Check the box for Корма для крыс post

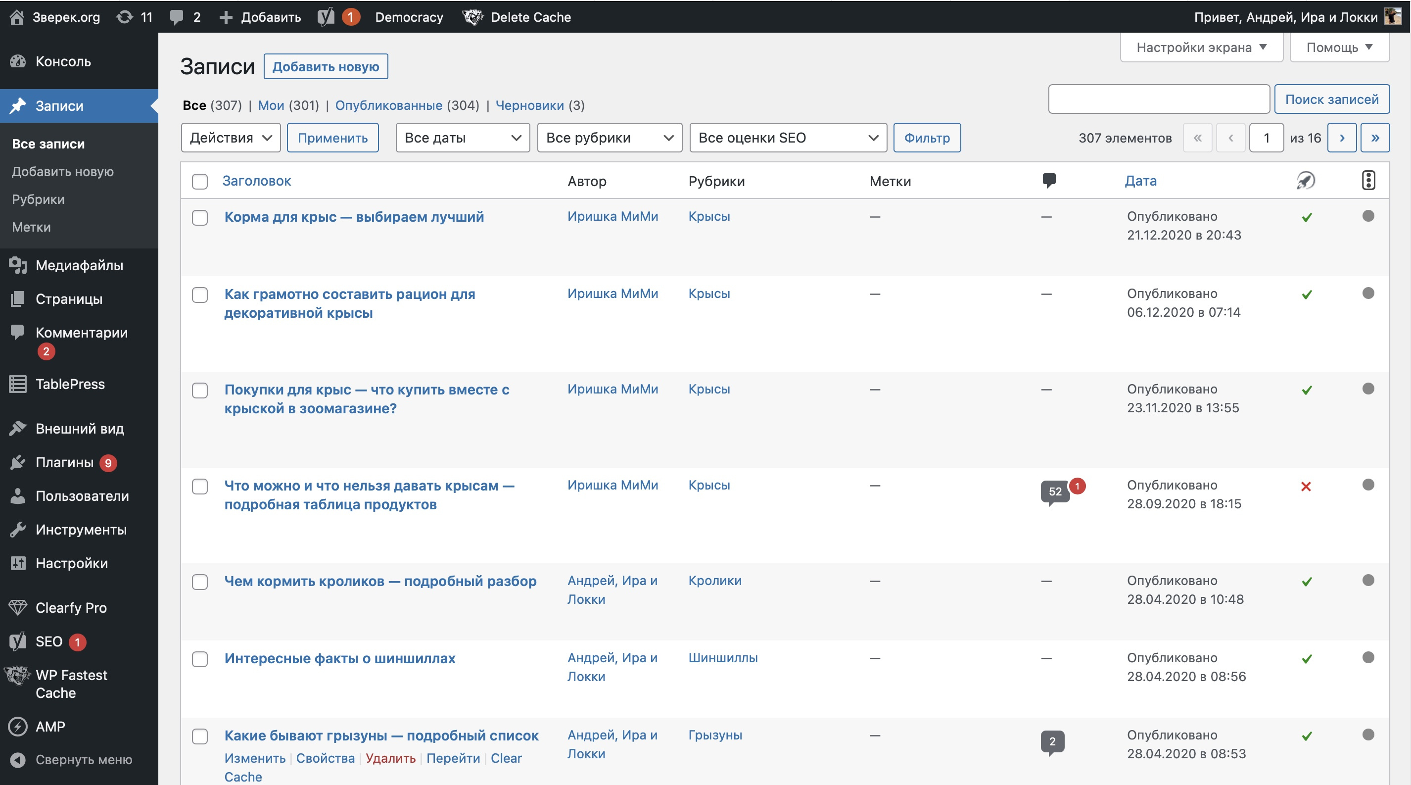pyautogui.click(x=200, y=217)
